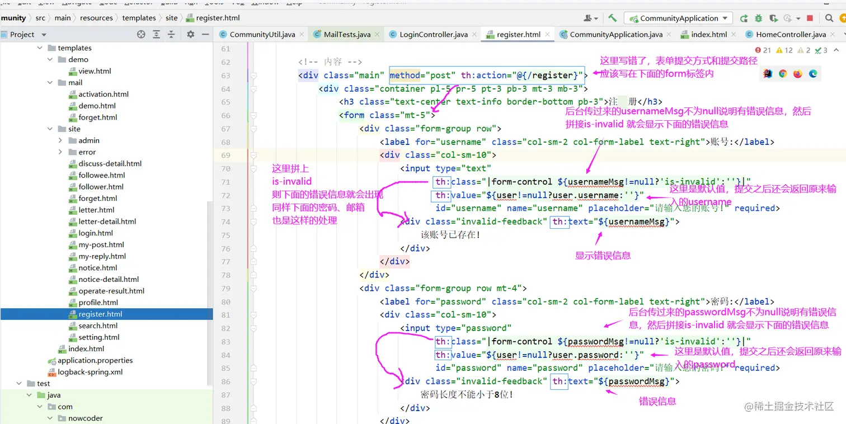Select operate-result.html in project tree
Screen dimensions: 846x424
click(111, 291)
